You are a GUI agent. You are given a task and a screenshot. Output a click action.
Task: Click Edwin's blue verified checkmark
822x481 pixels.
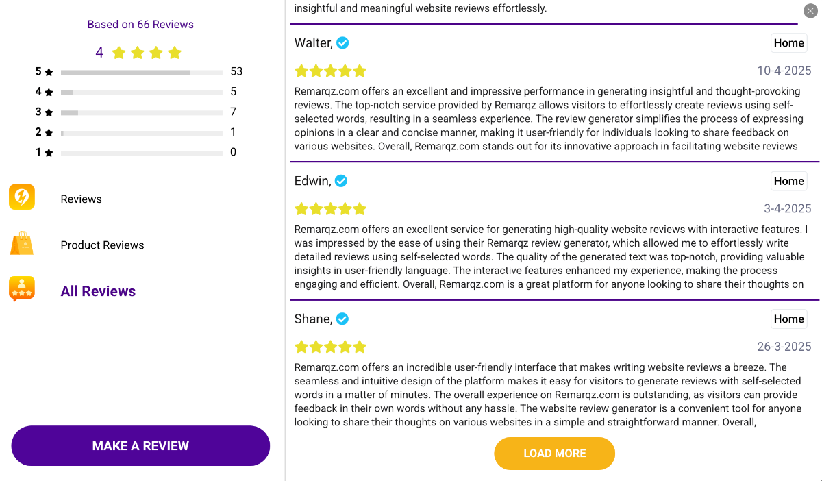point(340,181)
